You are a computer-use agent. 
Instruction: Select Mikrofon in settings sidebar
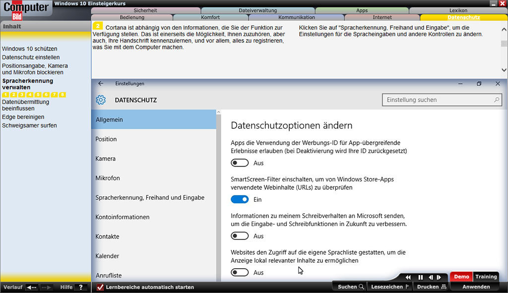(x=154, y=178)
